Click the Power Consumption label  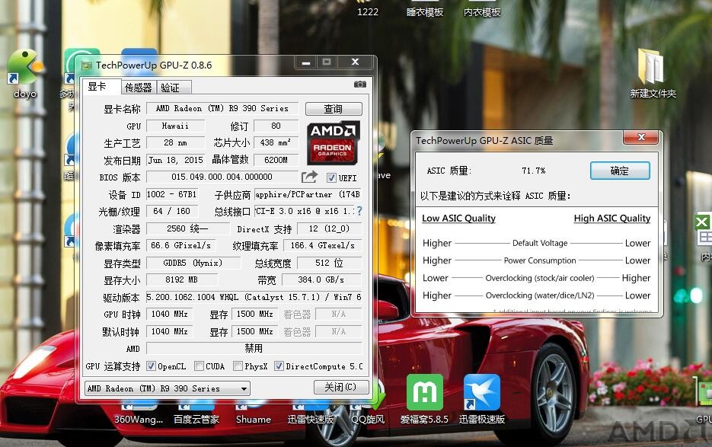540,260
